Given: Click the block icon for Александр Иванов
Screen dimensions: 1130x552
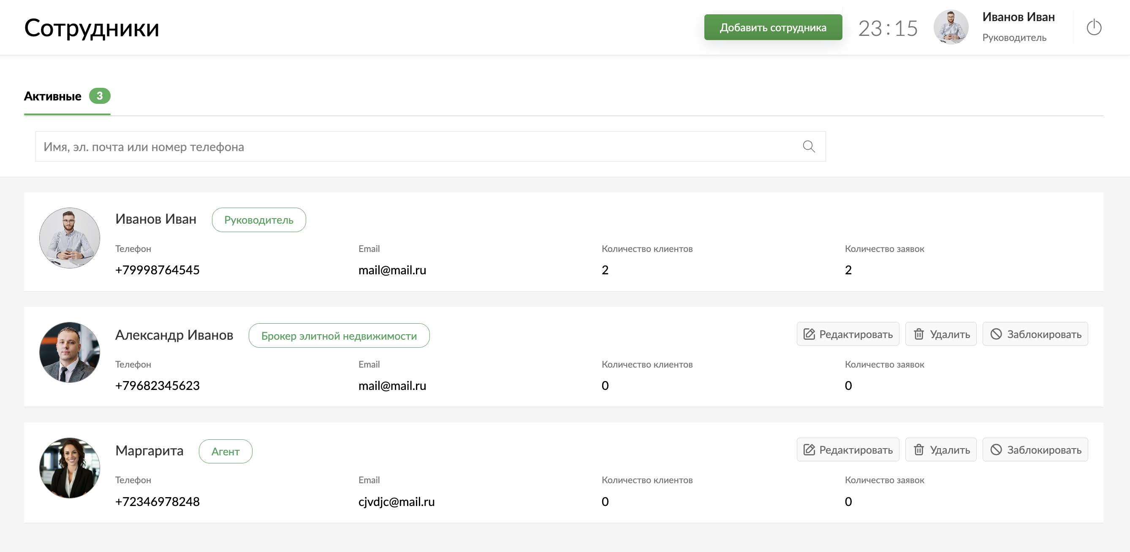Looking at the screenshot, I should coord(996,334).
